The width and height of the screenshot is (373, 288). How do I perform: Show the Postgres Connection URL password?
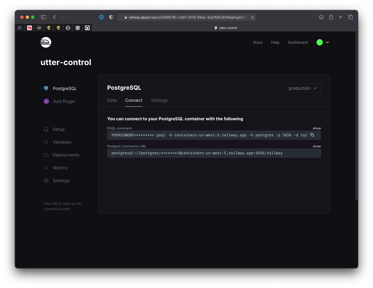coord(317,146)
